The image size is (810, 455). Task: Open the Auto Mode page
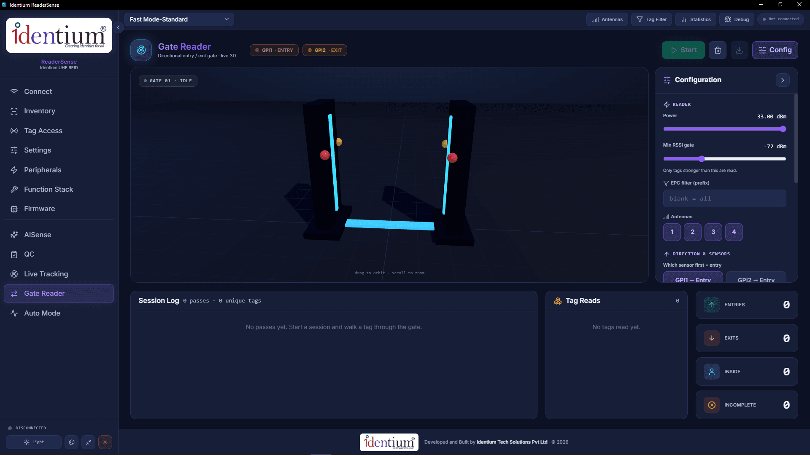coord(59,313)
